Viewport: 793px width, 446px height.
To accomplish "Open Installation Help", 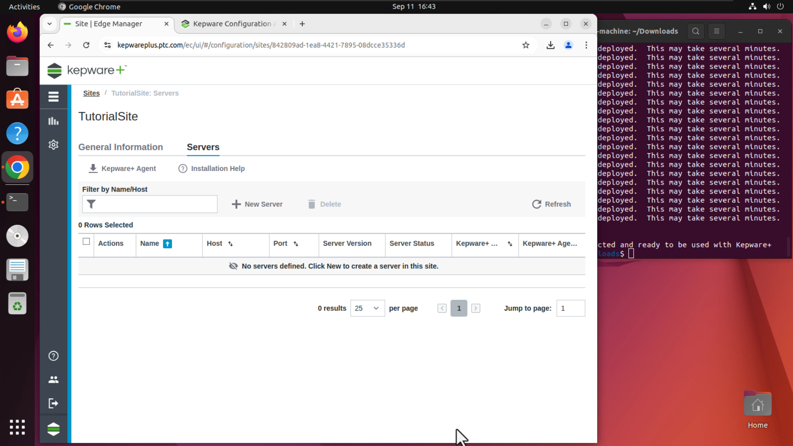I will (x=211, y=168).
